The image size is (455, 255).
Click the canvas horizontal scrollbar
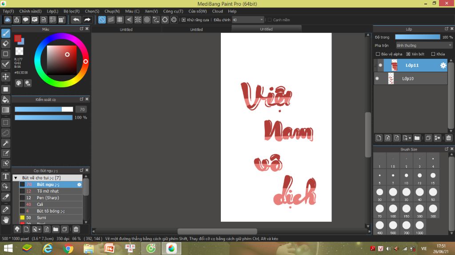click(217, 231)
